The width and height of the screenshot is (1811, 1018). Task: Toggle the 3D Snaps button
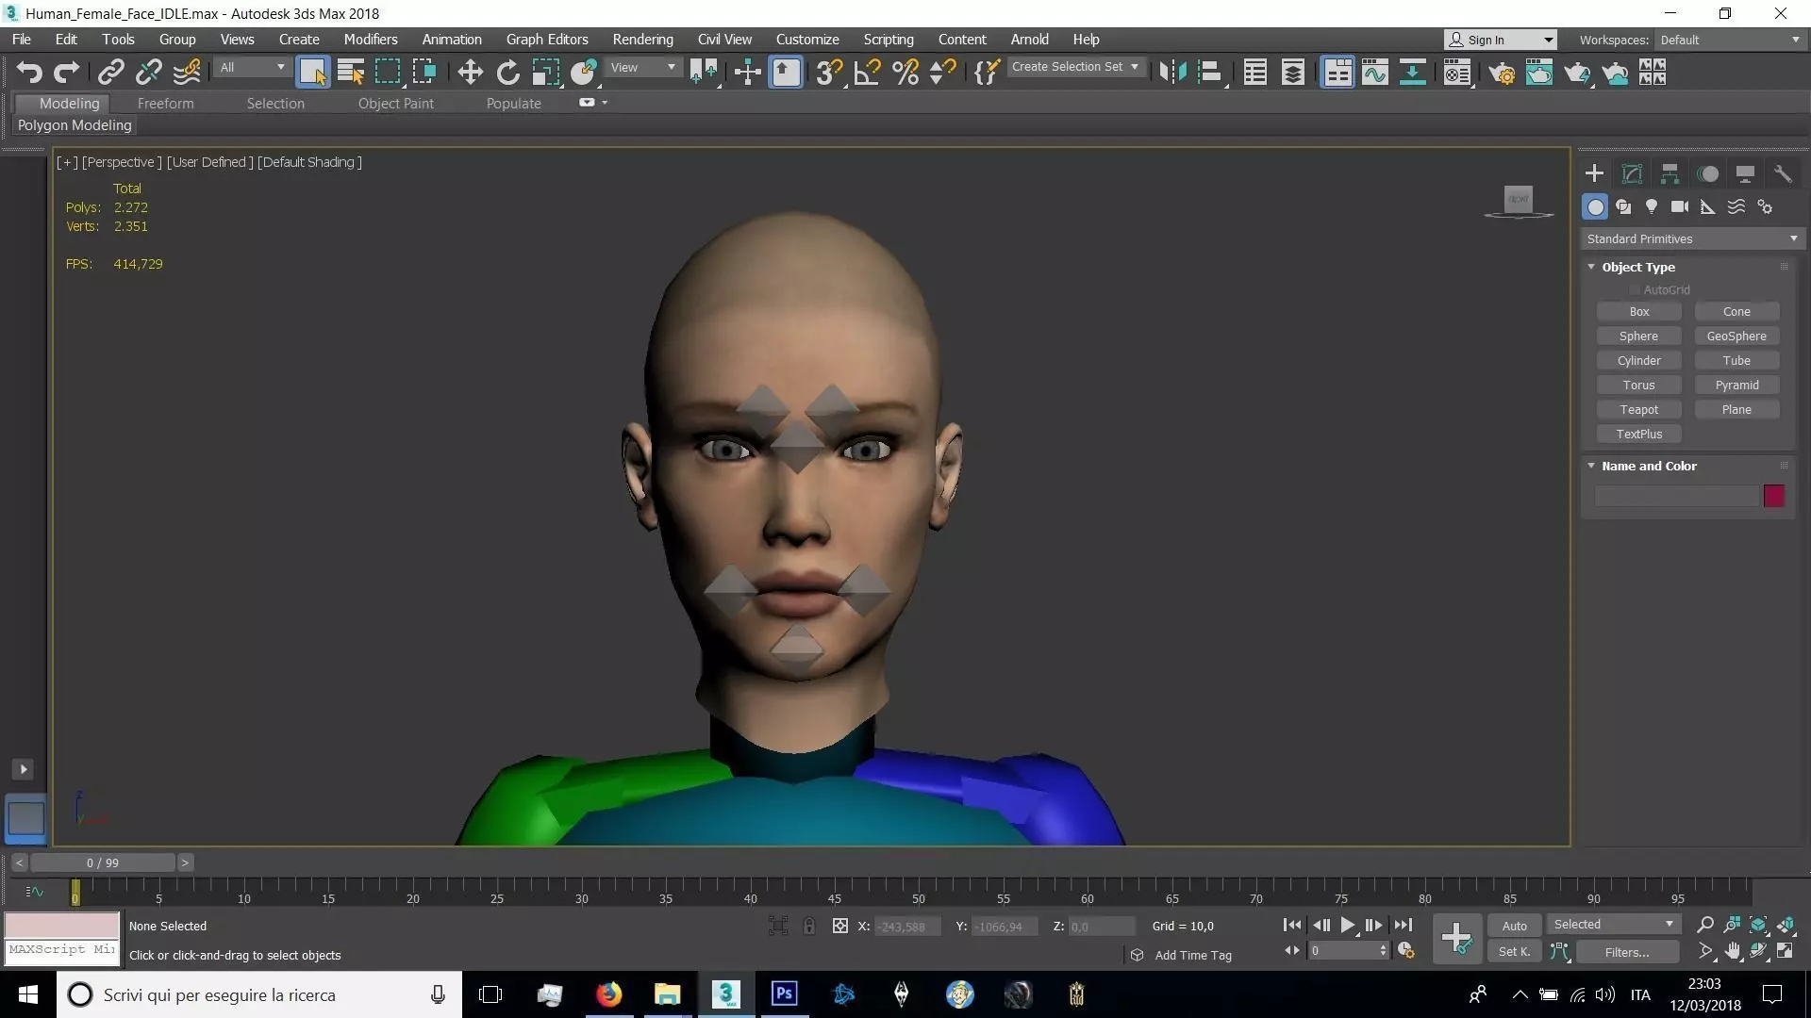[x=829, y=73]
